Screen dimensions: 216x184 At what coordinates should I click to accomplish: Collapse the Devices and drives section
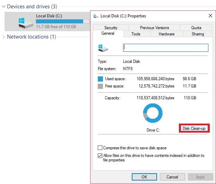click(x=4, y=6)
